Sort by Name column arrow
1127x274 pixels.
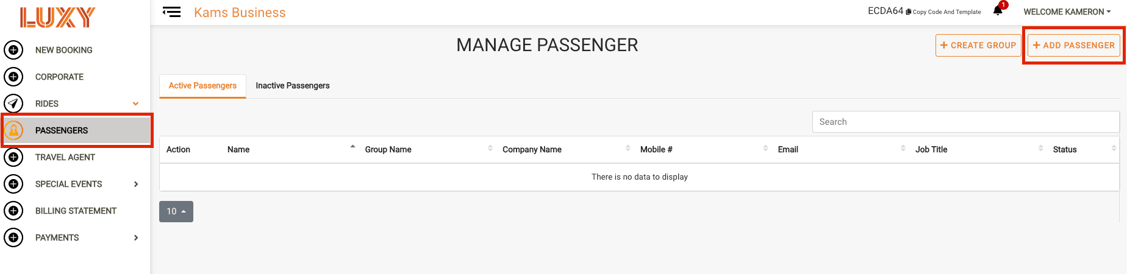[352, 147]
